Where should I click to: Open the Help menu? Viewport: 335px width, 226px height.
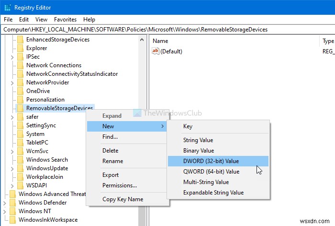[89, 20]
